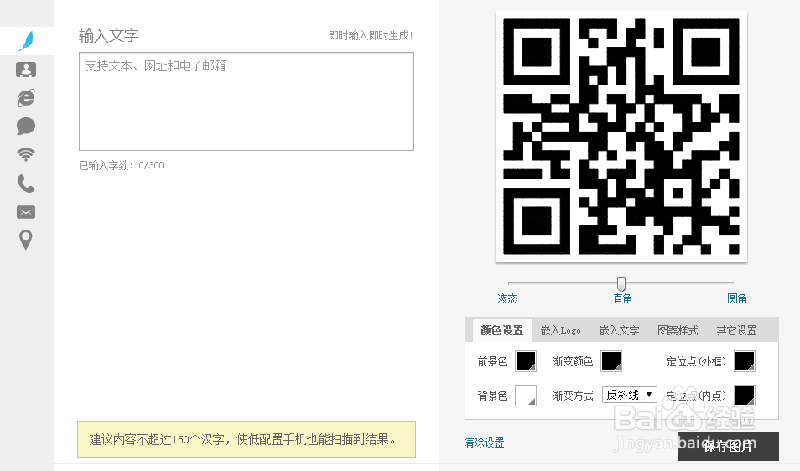Choose the map location pin icon
Screen dimensions: 800x471
point(26,240)
